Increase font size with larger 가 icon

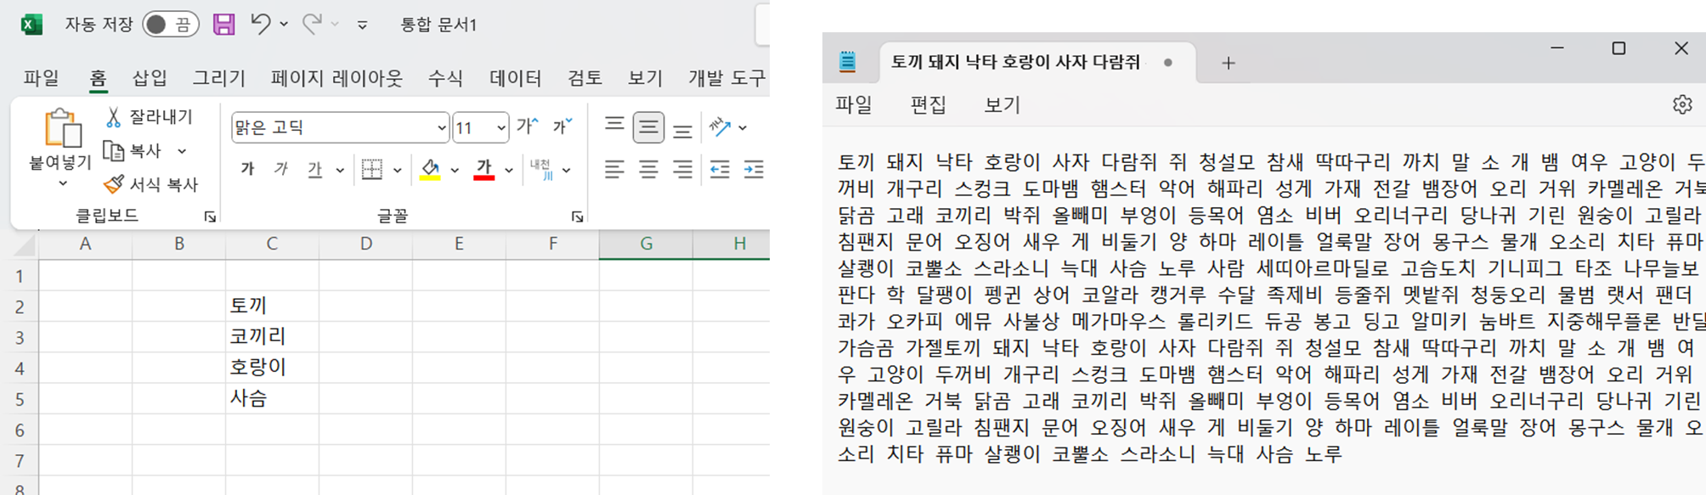coord(528,127)
